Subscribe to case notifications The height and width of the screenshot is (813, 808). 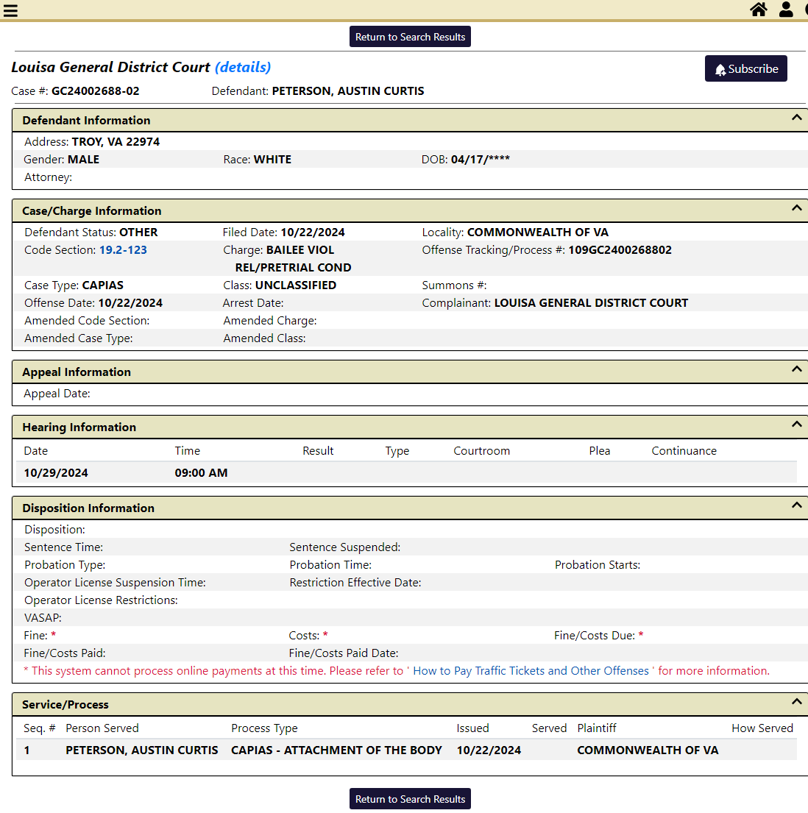(745, 68)
